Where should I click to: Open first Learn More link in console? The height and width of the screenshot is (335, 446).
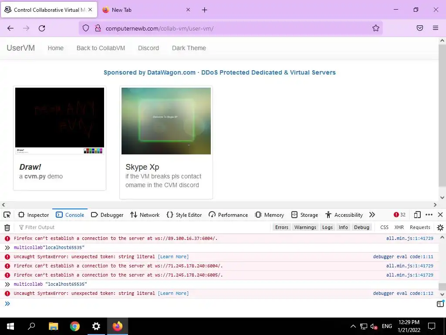[x=173, y=256]
